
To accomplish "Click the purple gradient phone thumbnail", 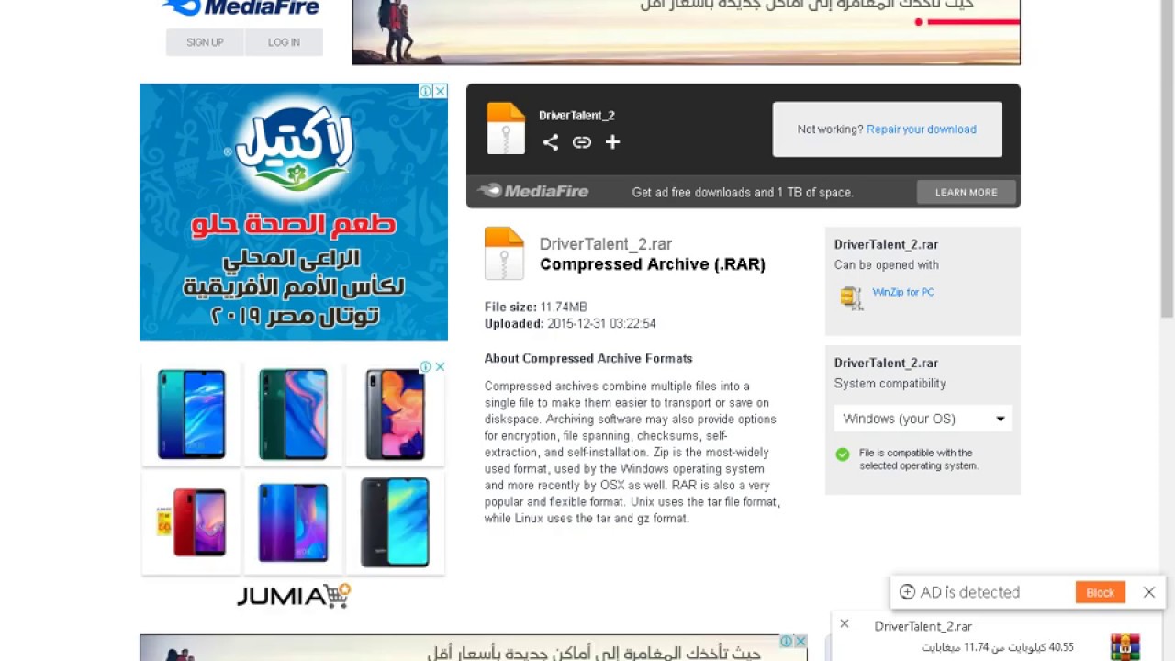I will coord(293,522).
